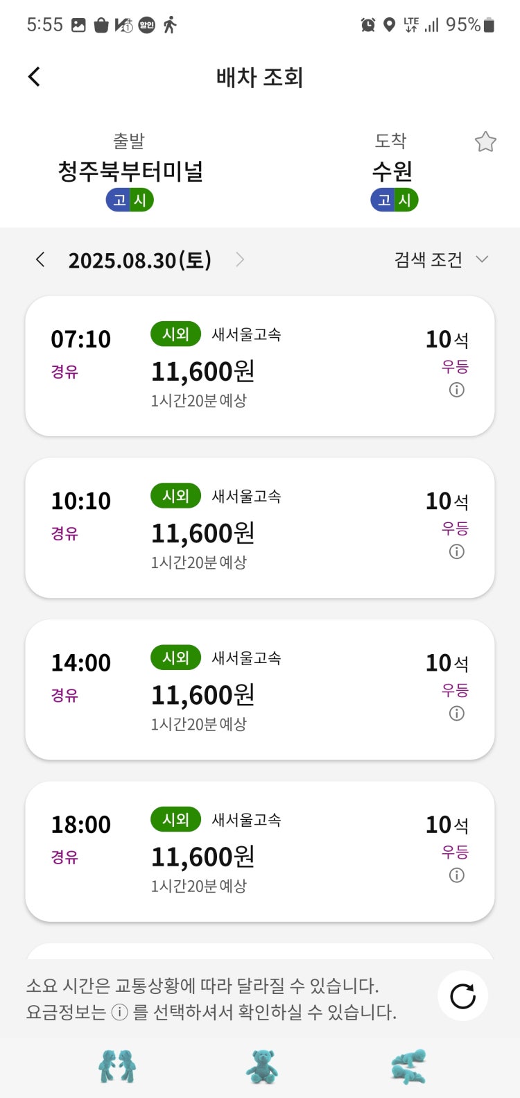Image resolution: width=520 pixels, height=1098 pixels.
Task: Open fare info icon on 14:00 bus
Action: click(x=457, y=713)
